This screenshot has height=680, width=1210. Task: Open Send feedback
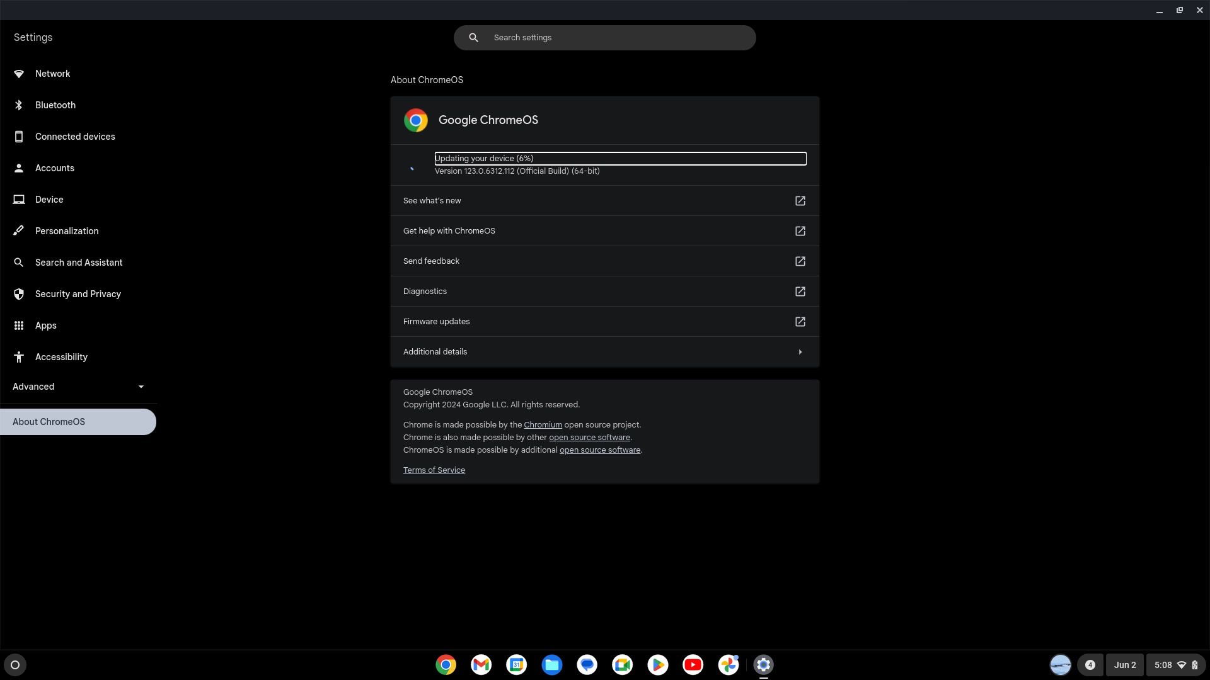[x=605, y=261]
